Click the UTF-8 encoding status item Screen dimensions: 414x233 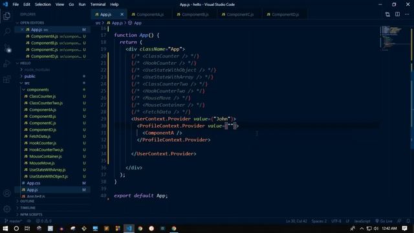tap(336, 221)
